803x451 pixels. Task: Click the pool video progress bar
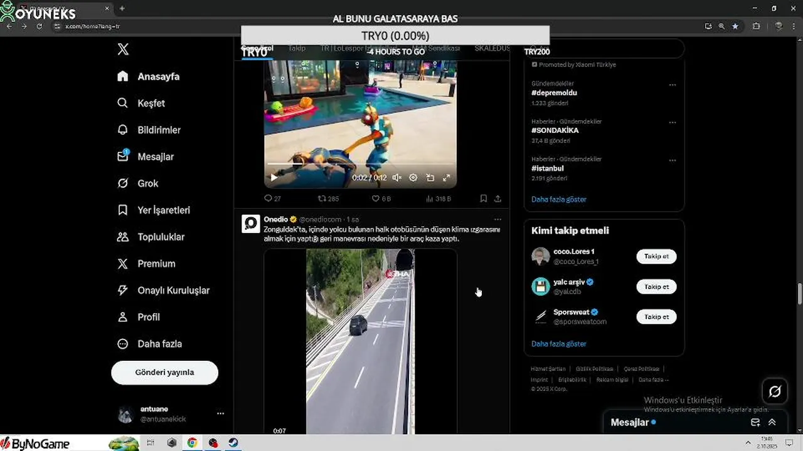(x=360, y=165)
